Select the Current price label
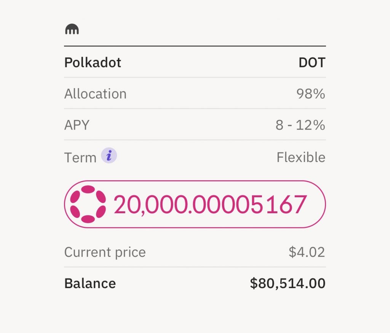The width and height of the screenshot is (390, 333). coord(105,252)
